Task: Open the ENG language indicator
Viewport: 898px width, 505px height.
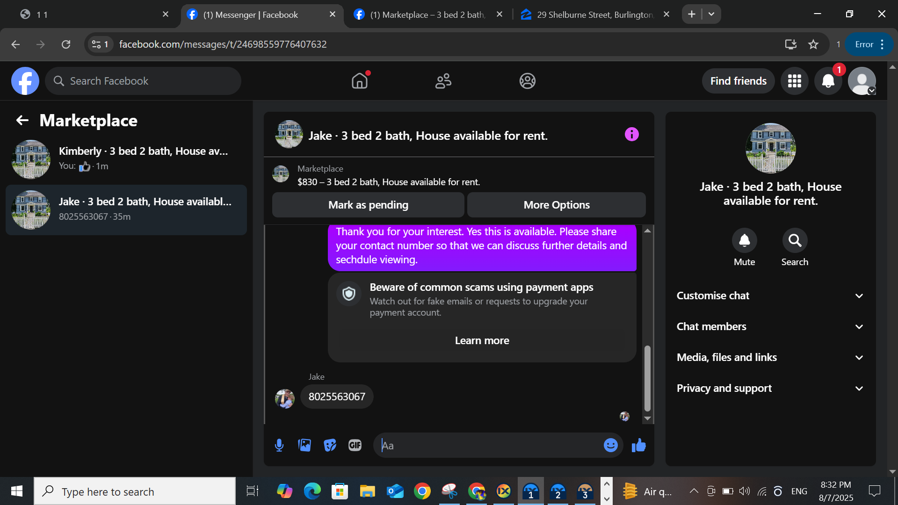Action: [799, 491]
